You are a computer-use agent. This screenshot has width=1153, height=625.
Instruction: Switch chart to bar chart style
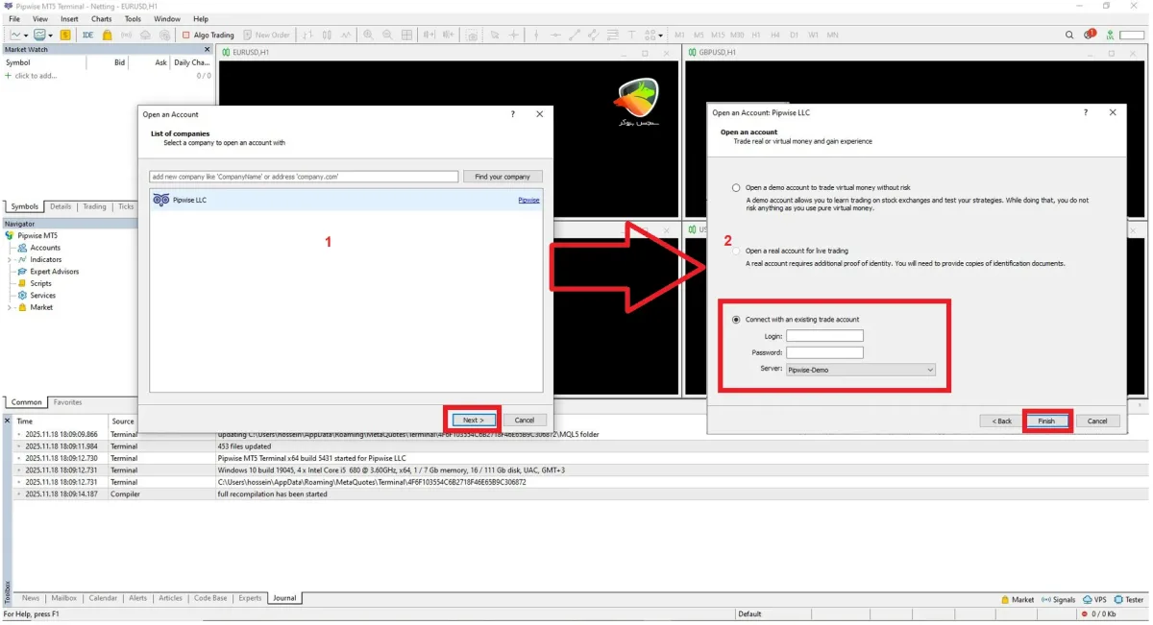tap(308, 35)
